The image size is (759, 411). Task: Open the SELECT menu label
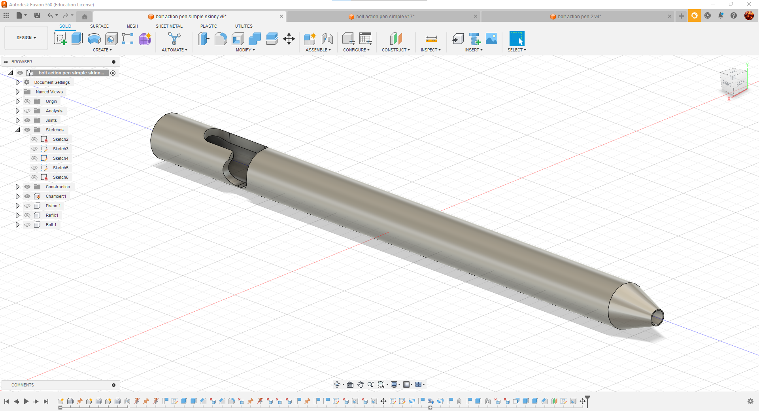point(517,50)
